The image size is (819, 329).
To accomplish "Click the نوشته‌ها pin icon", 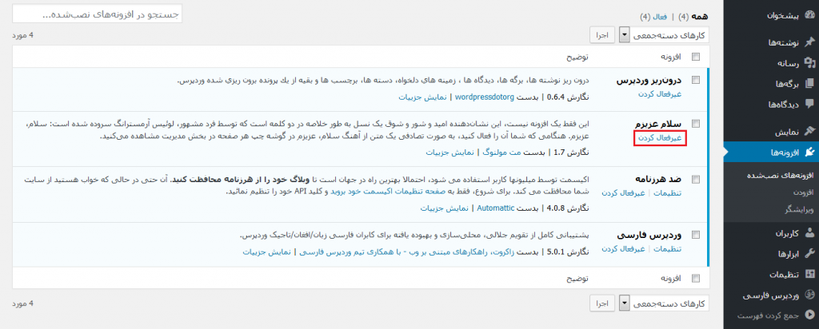I will tap(809, 42).
